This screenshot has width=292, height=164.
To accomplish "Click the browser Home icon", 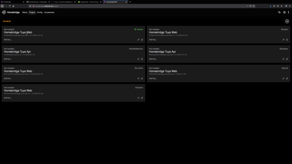I will point(13,6).
